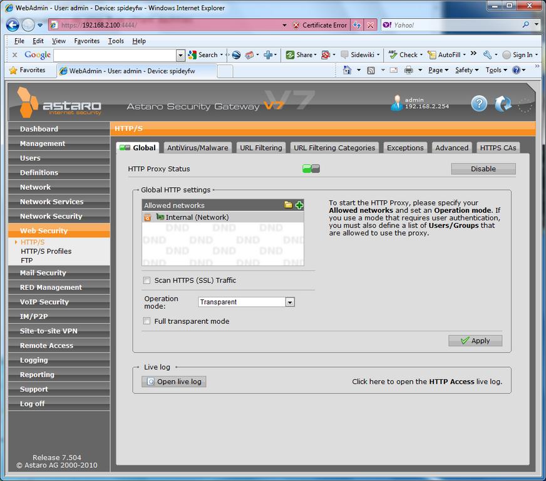Open Astaro online help icon

click(x=479, y=103)
